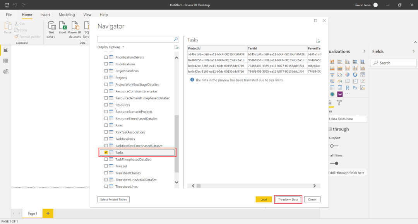Select the Pie chart visual

348,75
